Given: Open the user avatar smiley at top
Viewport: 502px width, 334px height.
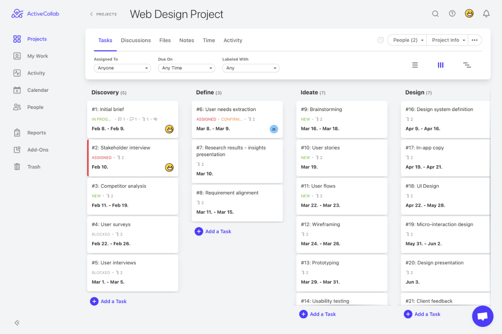Looking at the screenshot, I should [469, 13].
